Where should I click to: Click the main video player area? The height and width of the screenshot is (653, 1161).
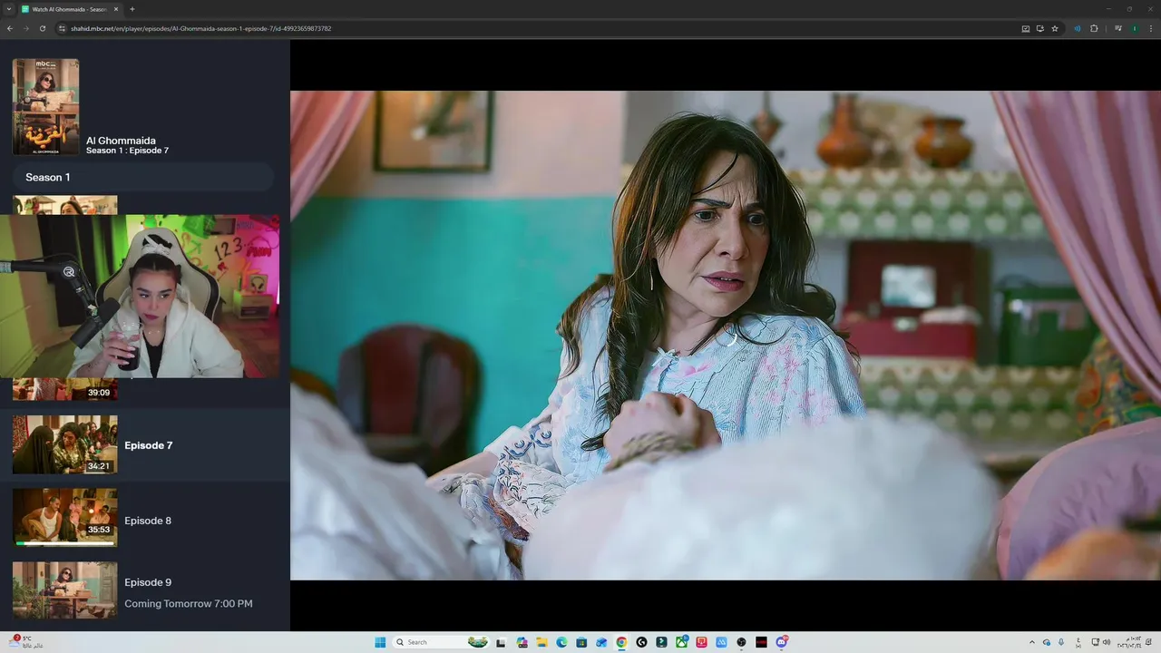pyautogui.click(x=726, y=336)
